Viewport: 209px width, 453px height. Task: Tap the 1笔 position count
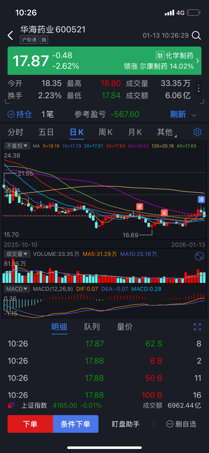click(47, 115)
